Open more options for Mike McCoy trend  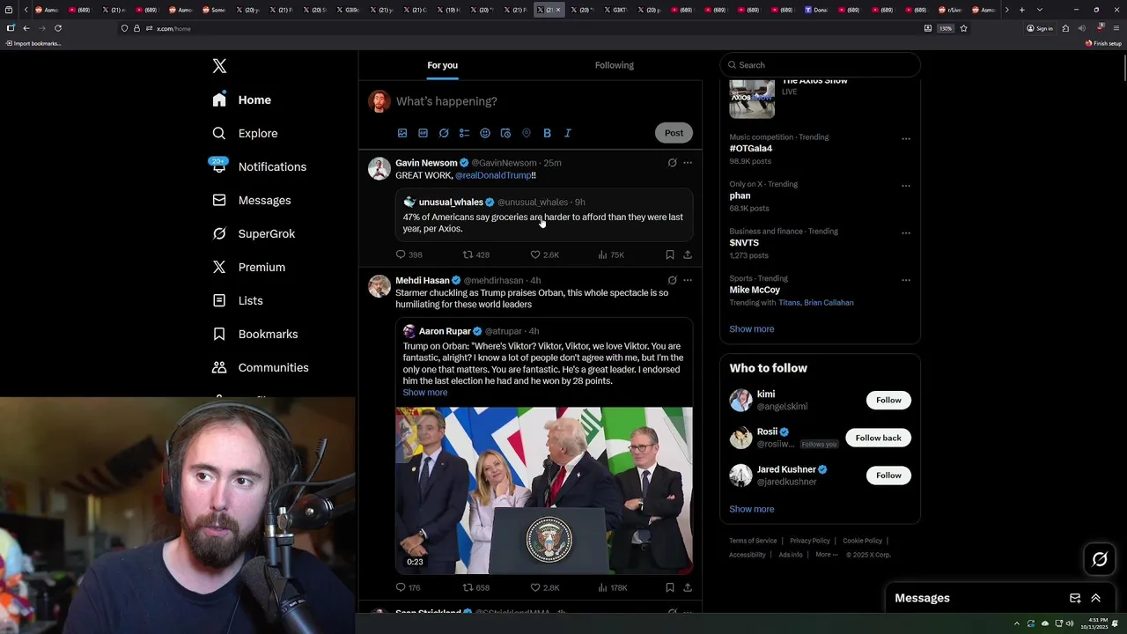click(x=906, y=280)
